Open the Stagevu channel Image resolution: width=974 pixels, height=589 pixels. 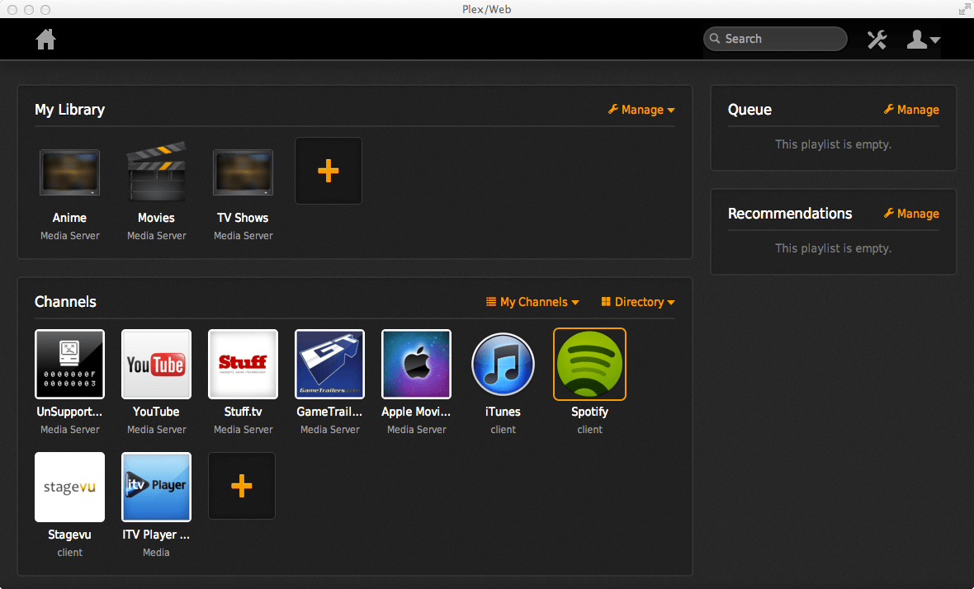(x=69, y=488)
